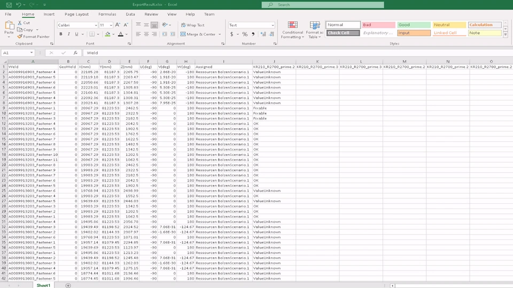This screenshot has width=513, height=288.
Task: Add a new sheet with plus button
Action: pos(68,285)
